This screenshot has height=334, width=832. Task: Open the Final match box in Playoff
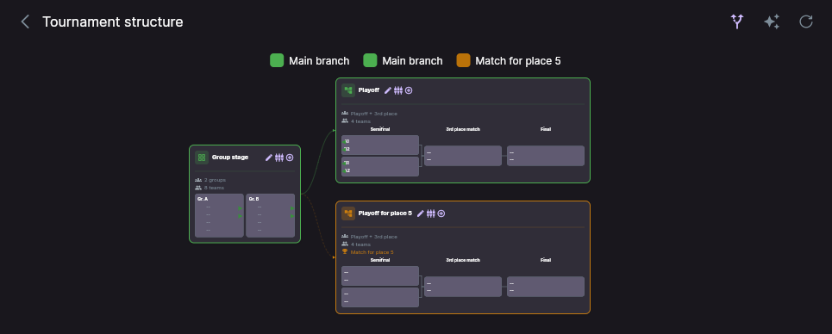[x=546, y=156]
